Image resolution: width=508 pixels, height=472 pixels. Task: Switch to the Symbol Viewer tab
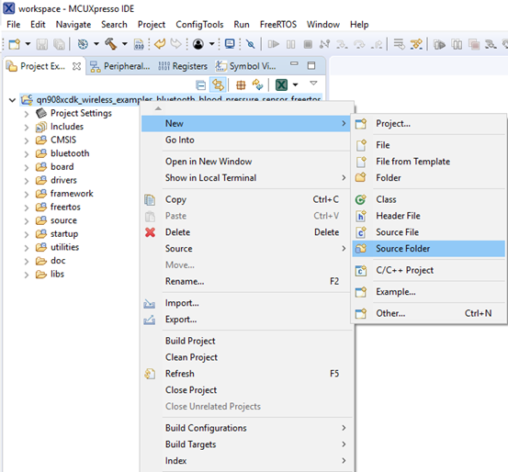[x=246, y=66]
